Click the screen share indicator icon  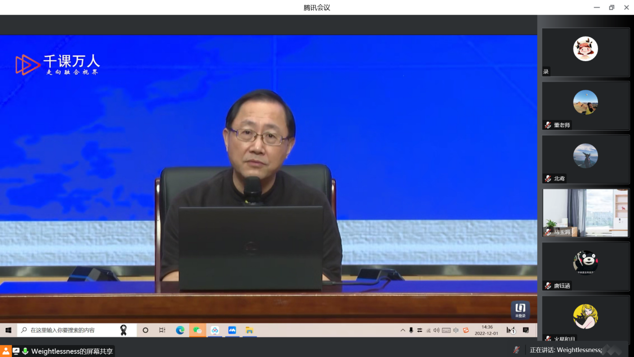[x=16, y=351]
